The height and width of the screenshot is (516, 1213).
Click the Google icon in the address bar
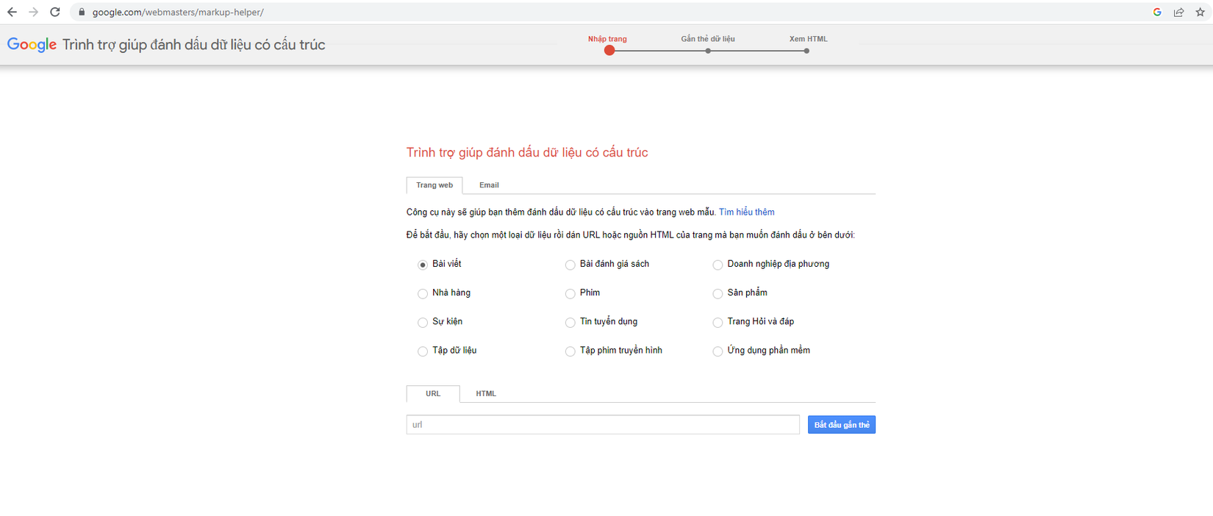tap(1157, 12)
